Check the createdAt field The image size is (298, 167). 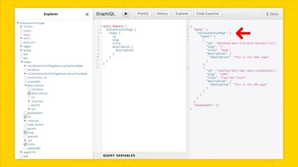click(x=25, y=82)
